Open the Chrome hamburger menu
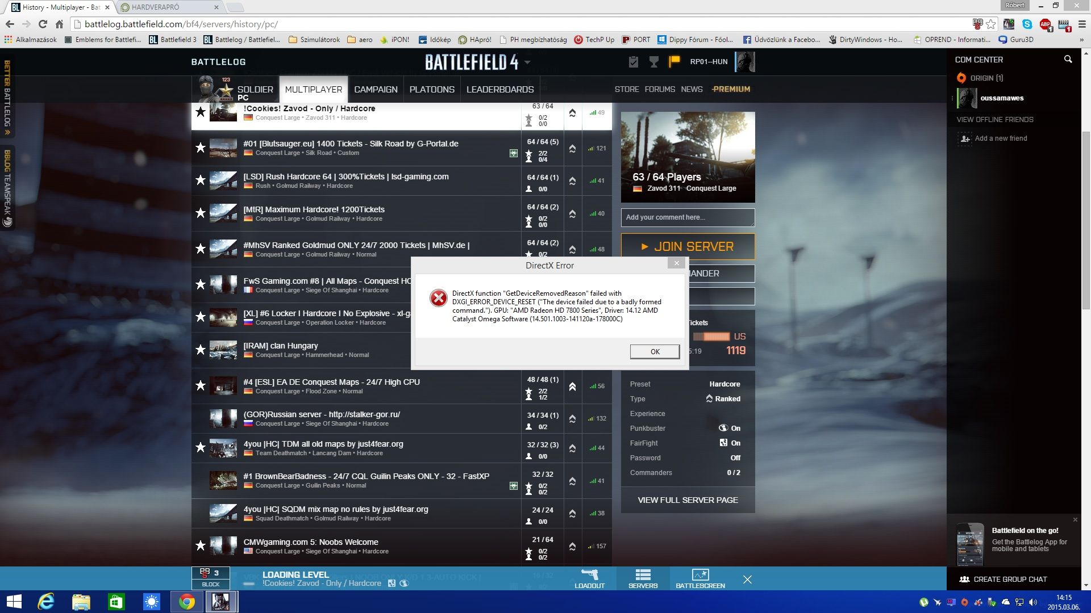Screen dimensions: 1091x613 [1081, 24]
